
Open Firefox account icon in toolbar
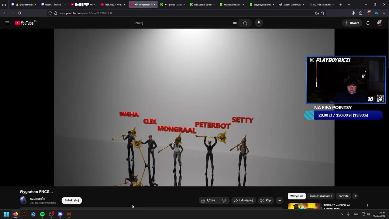(353, 13)
